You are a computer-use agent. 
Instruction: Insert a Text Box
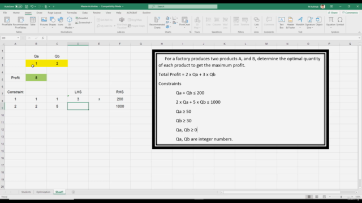coord(282,23)
